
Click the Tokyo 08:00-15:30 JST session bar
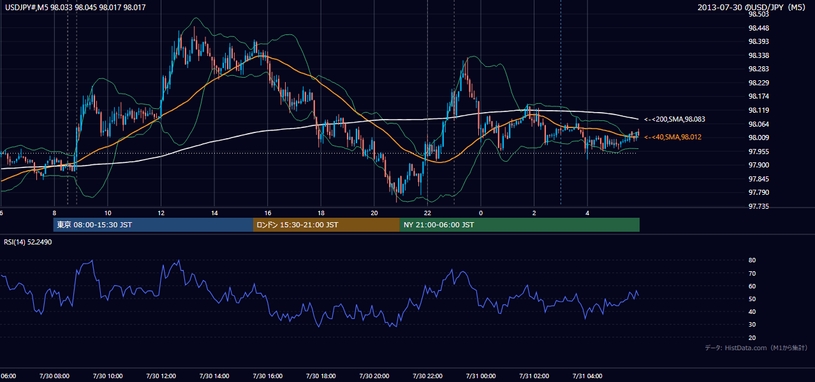click(x=154, y=225)
